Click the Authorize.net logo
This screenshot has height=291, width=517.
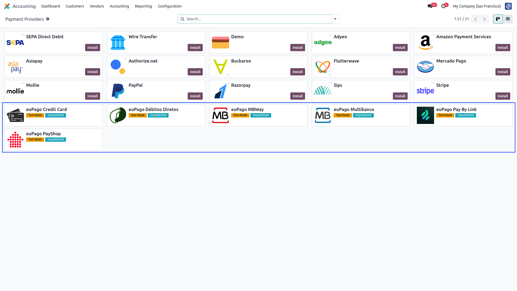[118, 67]
